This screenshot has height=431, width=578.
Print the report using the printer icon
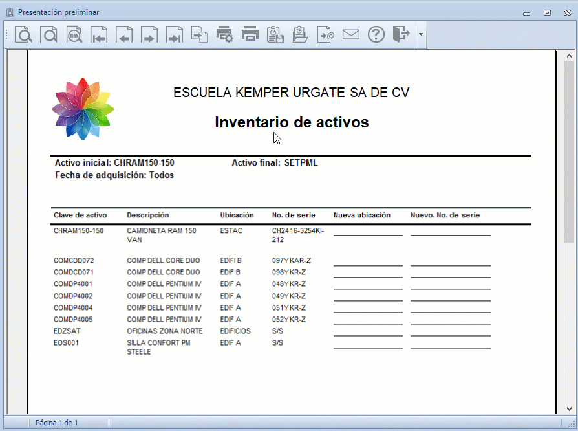[250, 34]
